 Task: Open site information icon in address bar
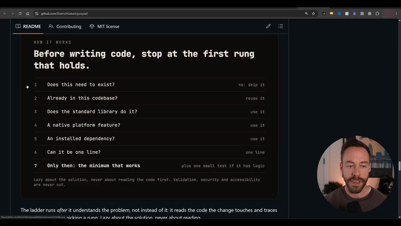click(x=37, y=13)
